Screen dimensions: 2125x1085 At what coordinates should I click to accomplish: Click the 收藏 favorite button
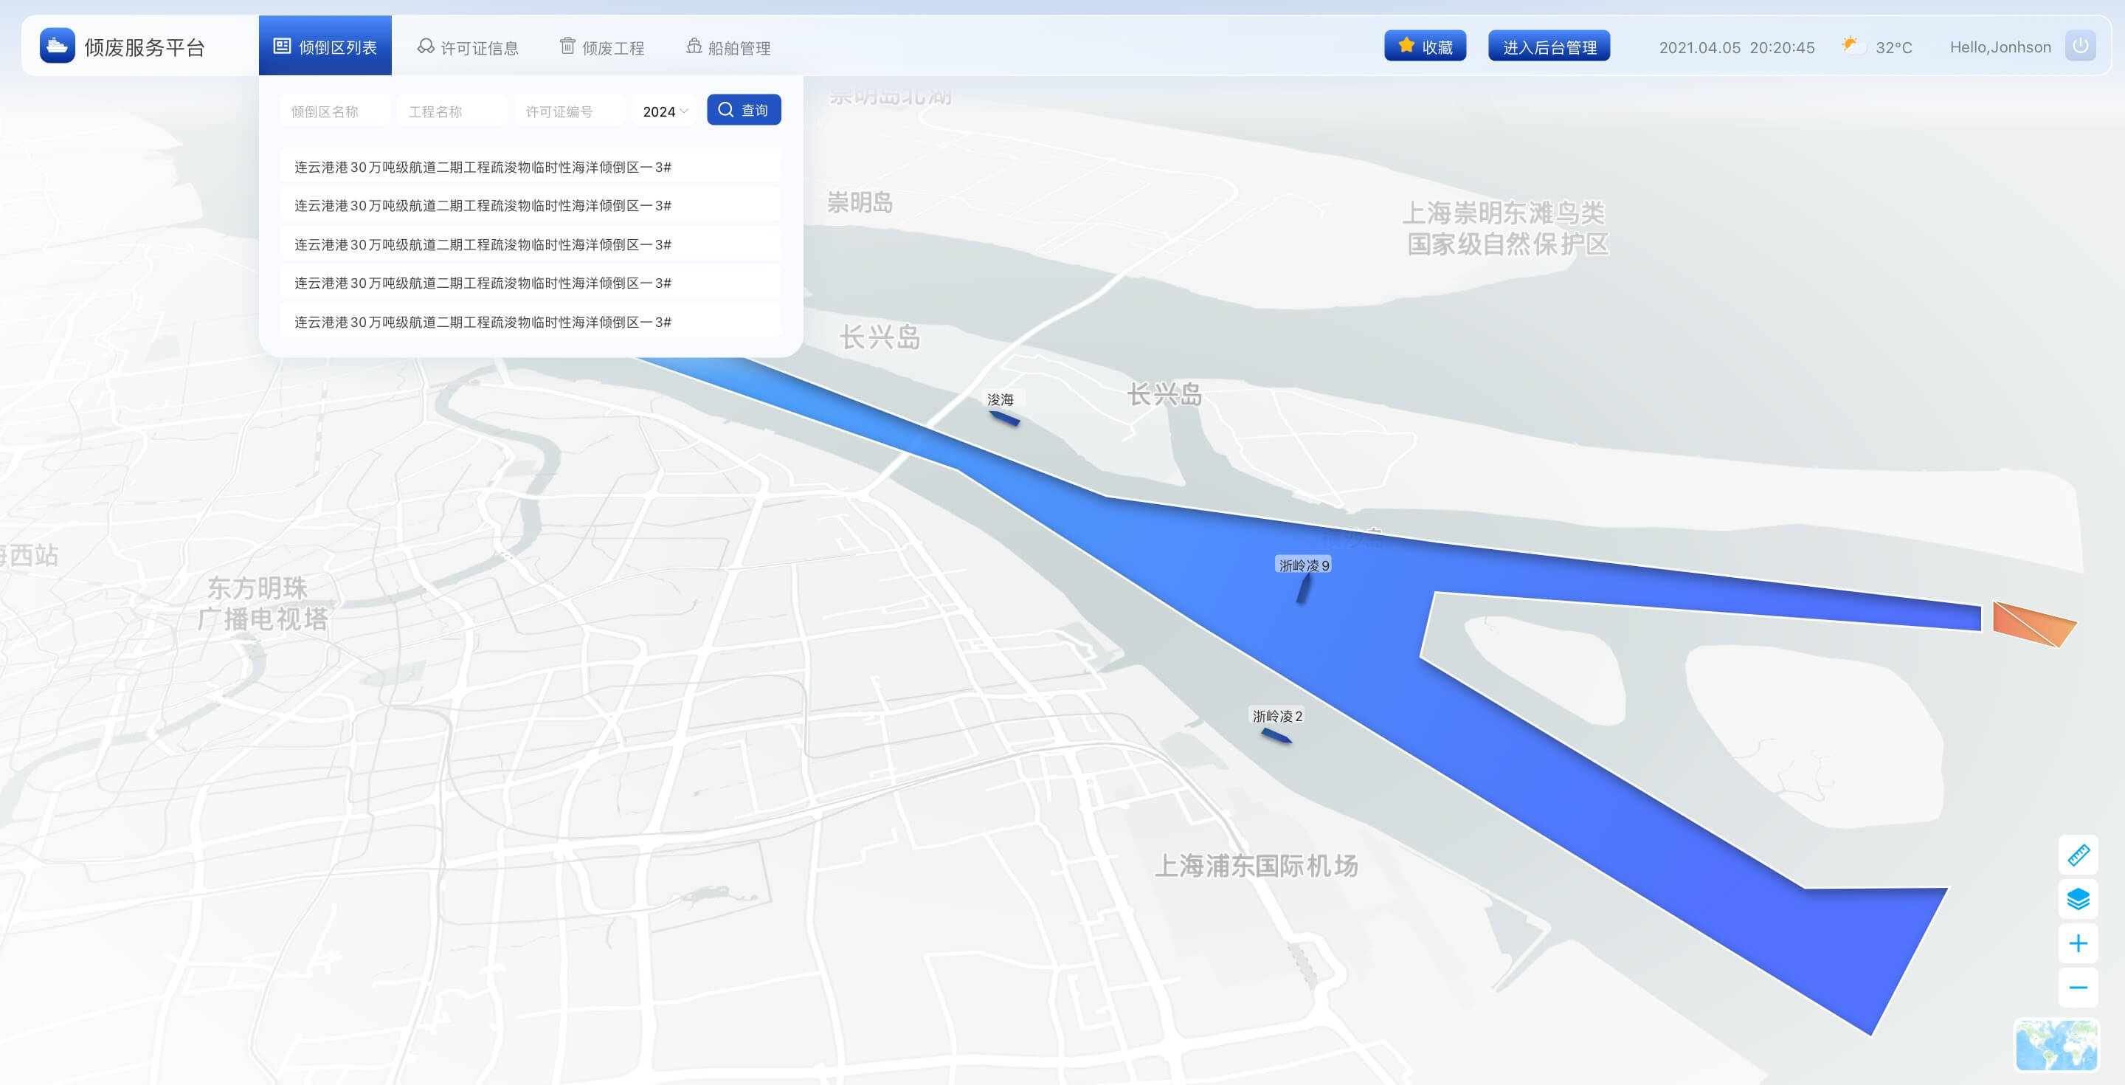point(1425,45)
